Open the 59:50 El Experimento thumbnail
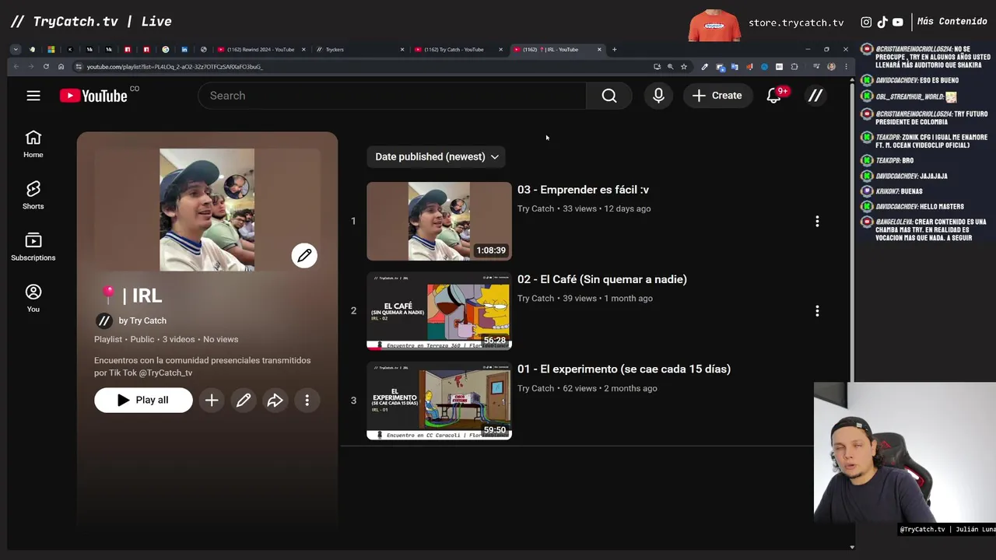The width and height of the screenshot is (996, 560). pos(439,400)
